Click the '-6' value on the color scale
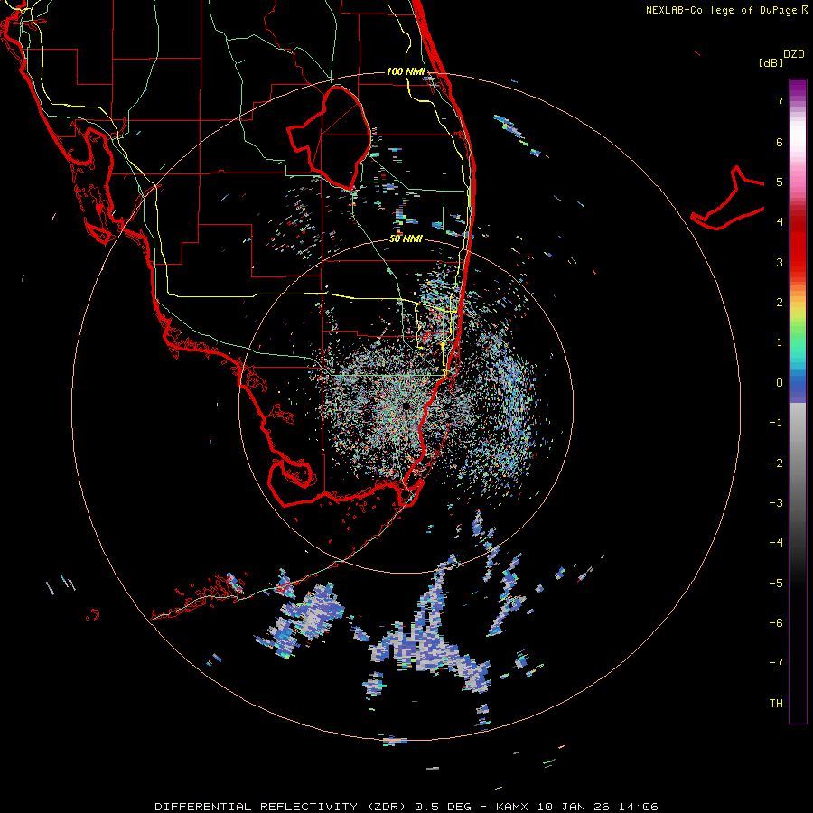Viewport: 813px width, 813px height. click(x=776, y=623)
